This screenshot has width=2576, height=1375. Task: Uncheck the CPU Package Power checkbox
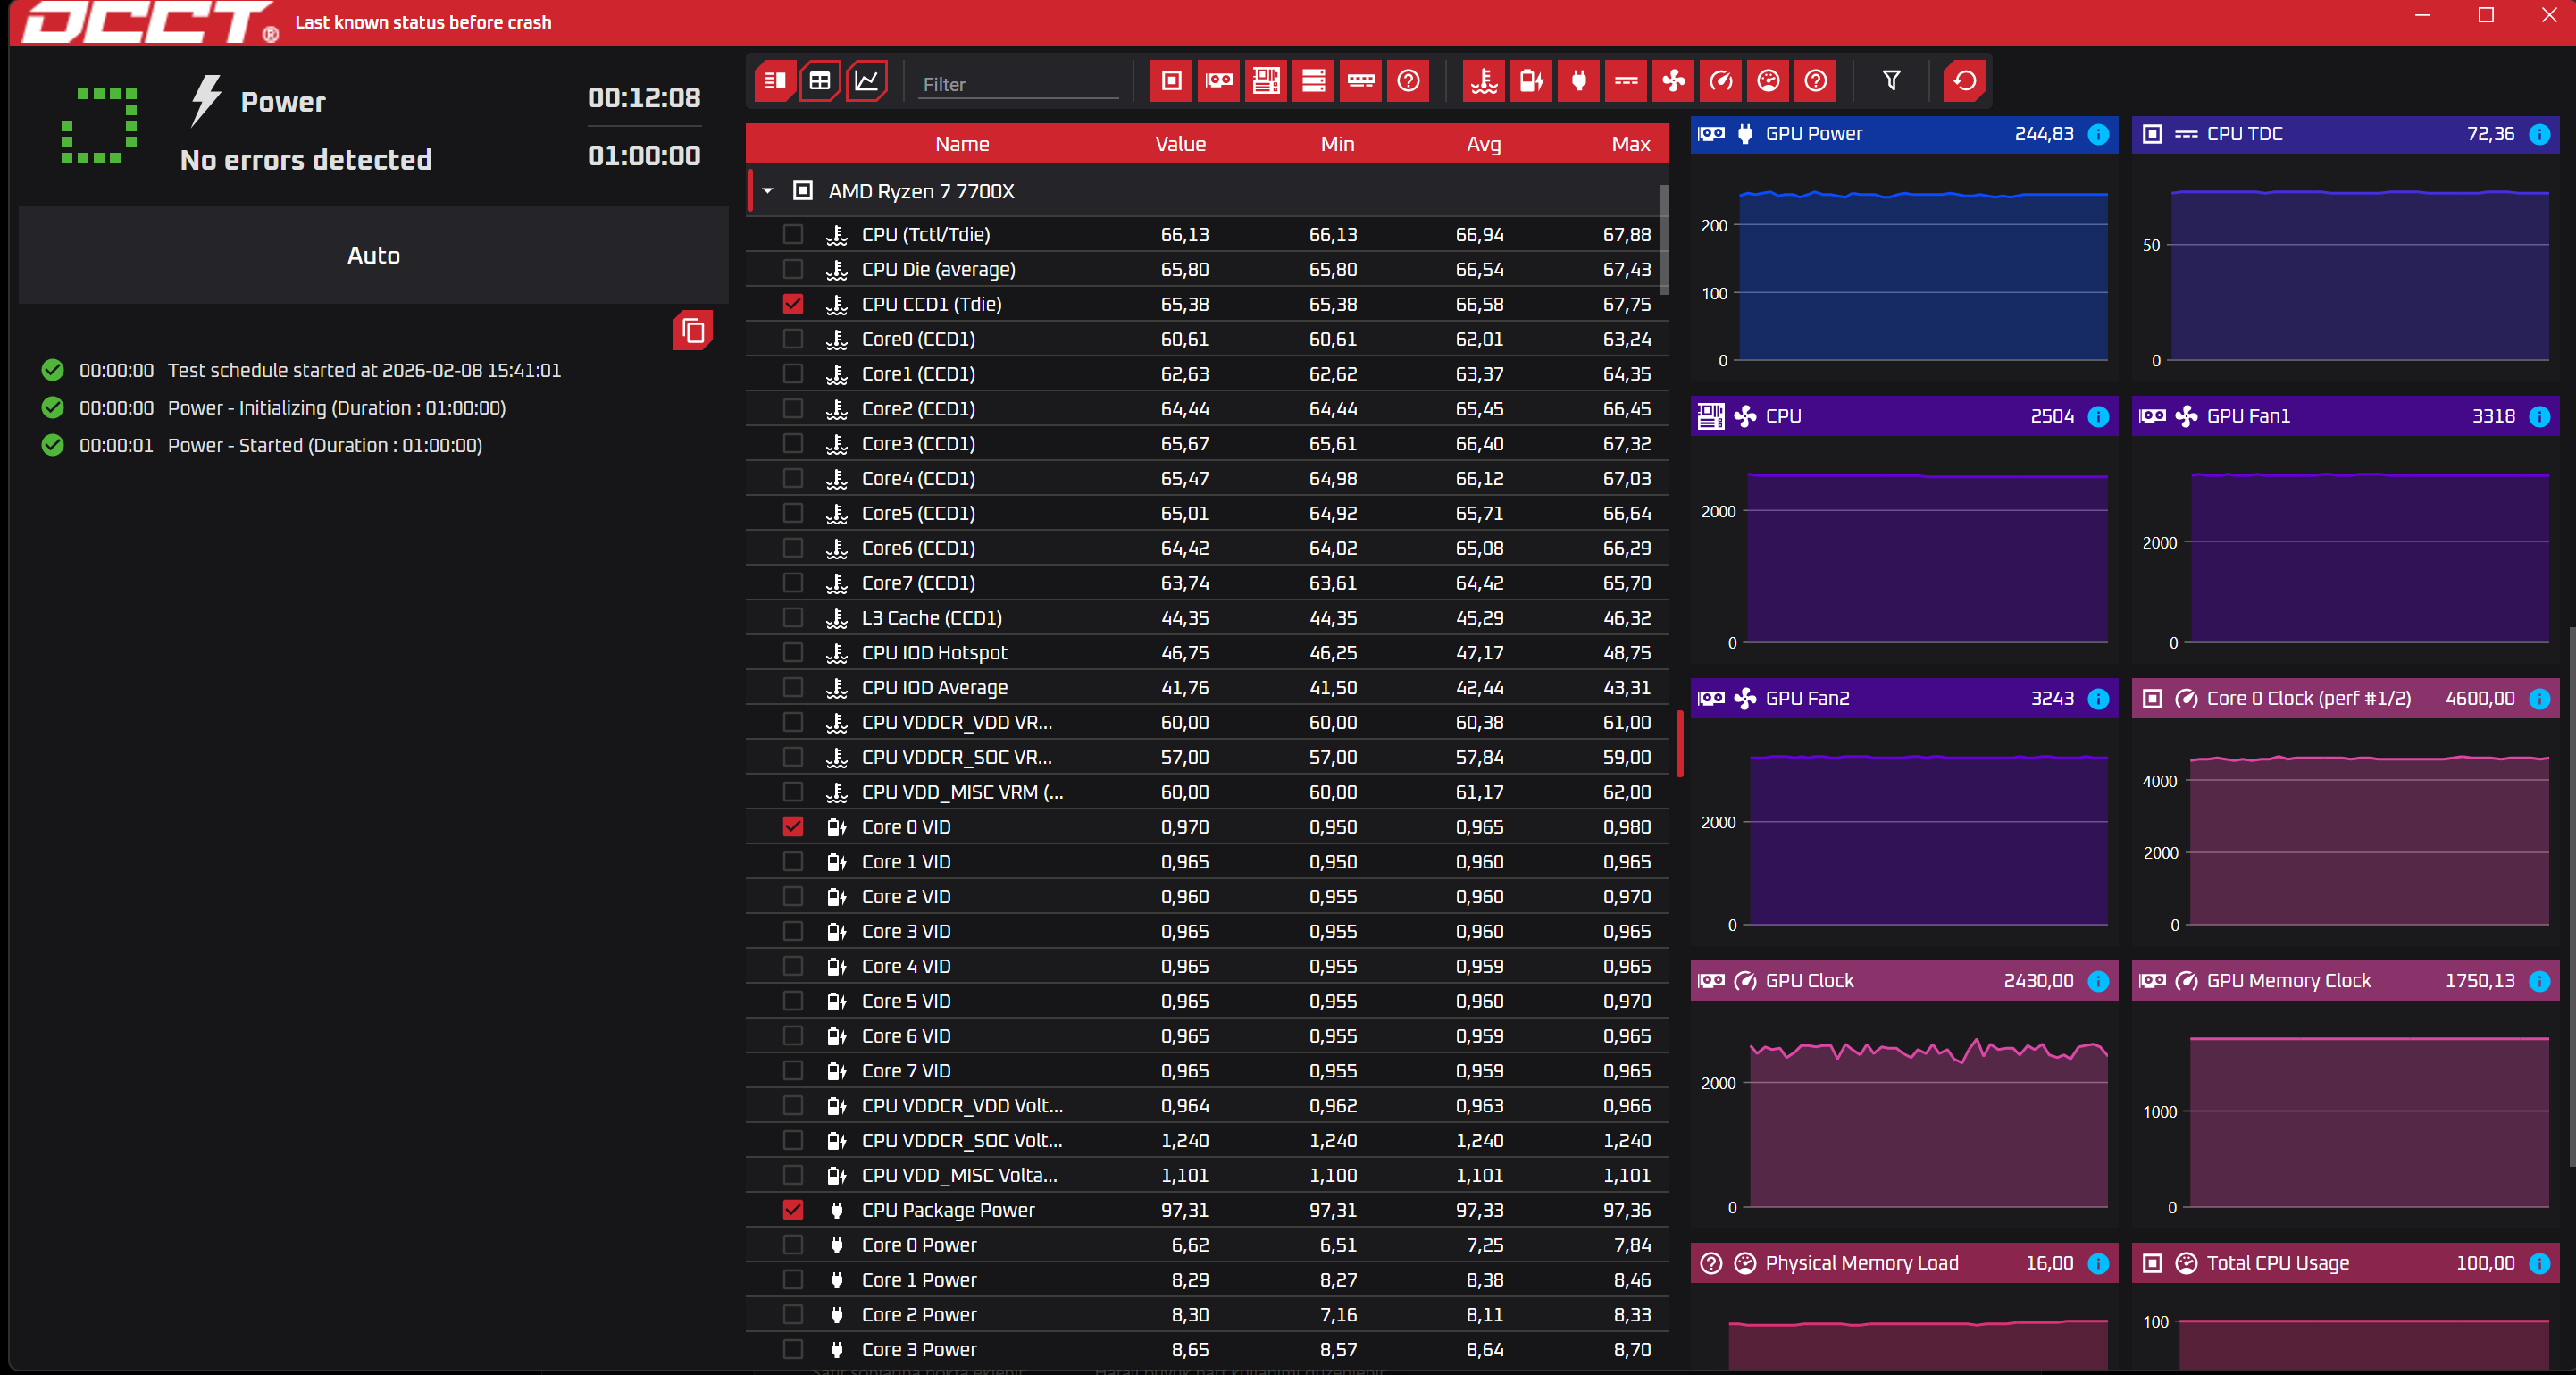click(793, 1210)
